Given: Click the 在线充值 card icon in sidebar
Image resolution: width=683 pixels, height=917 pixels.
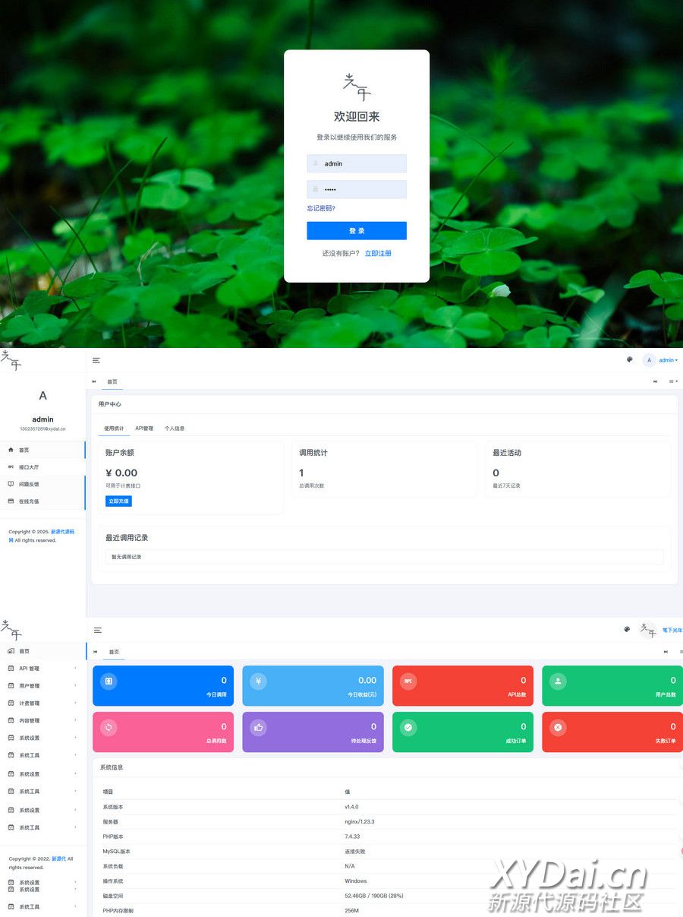Looking at the screenshot, I should [x=11, y=501].
